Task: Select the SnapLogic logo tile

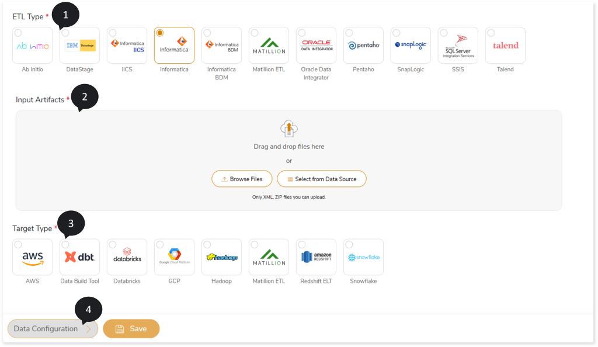Action: coord(411,46)
